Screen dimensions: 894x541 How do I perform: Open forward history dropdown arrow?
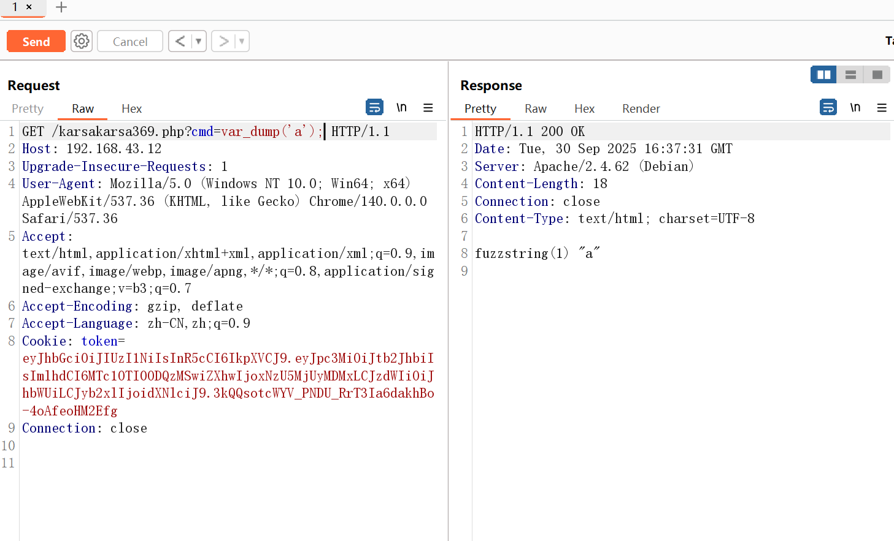point(242,41)
